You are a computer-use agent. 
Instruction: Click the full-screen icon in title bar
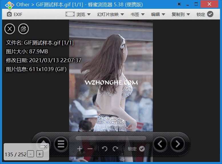tap(179, 4)
